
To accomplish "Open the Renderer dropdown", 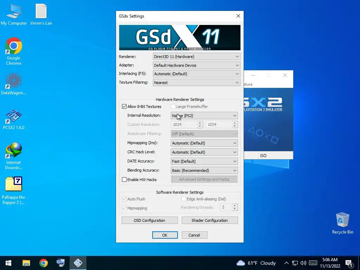I will tap(197, 57).
